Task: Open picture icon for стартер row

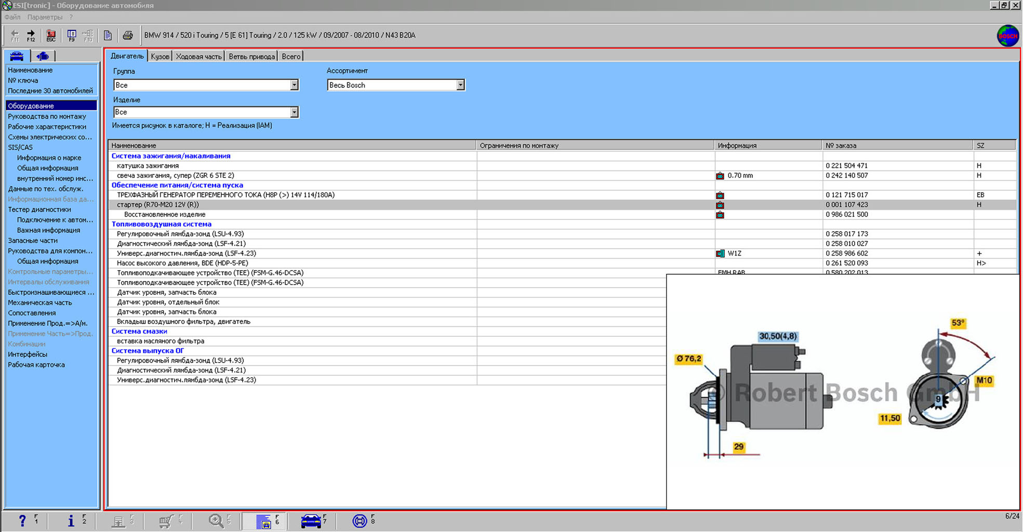Action: [x=720, y=205]
